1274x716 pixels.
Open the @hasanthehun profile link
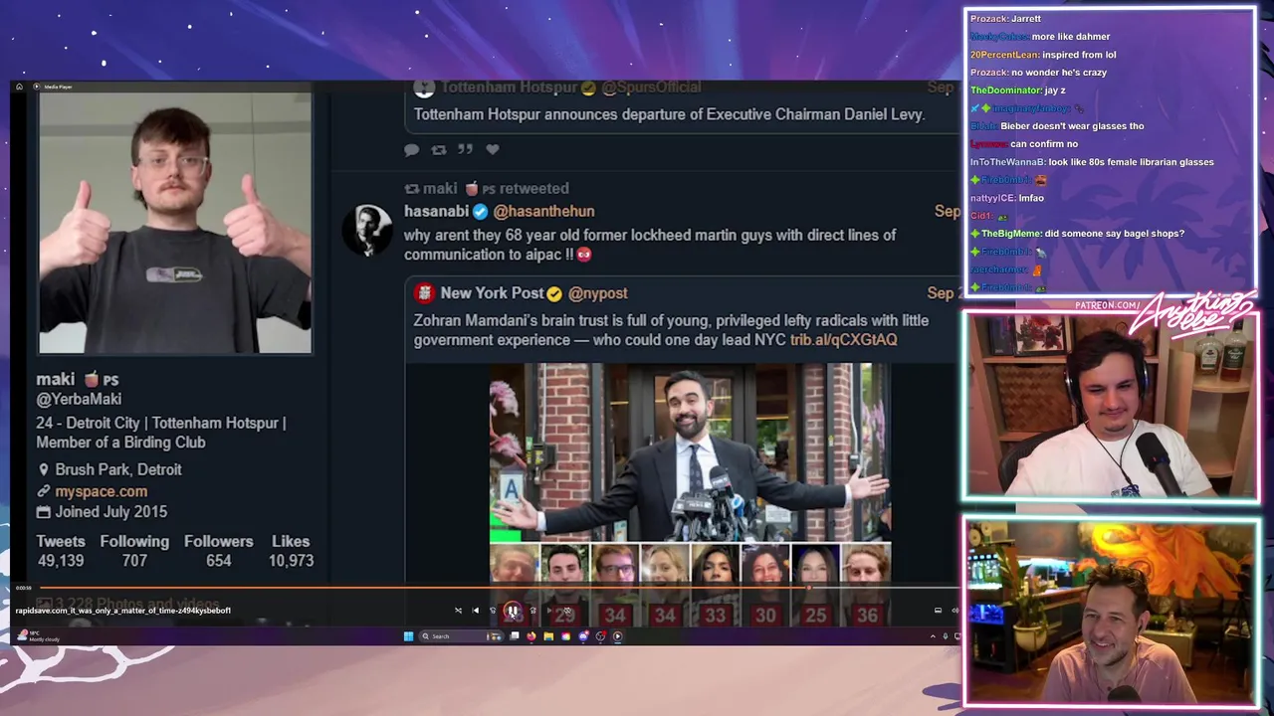[543, 211]
